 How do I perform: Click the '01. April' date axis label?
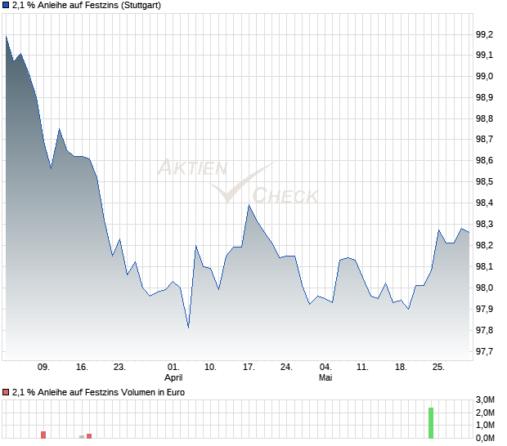(x=173, y=372)
